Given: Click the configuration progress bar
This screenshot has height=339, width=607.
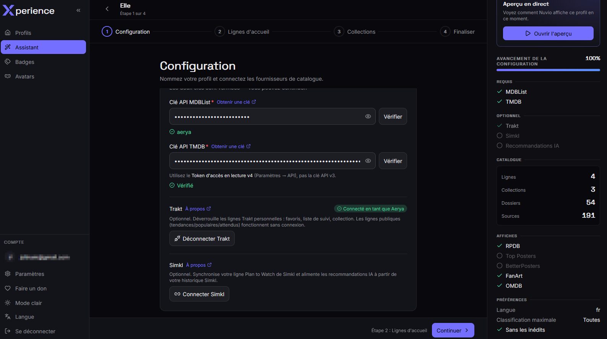Looking at the screenshot, I should click(x=548, y=70).
